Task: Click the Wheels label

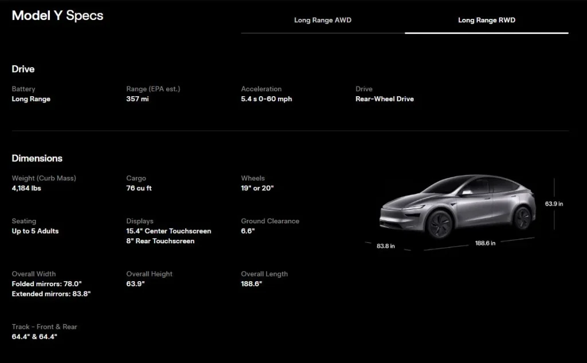Action: (253, 178)
